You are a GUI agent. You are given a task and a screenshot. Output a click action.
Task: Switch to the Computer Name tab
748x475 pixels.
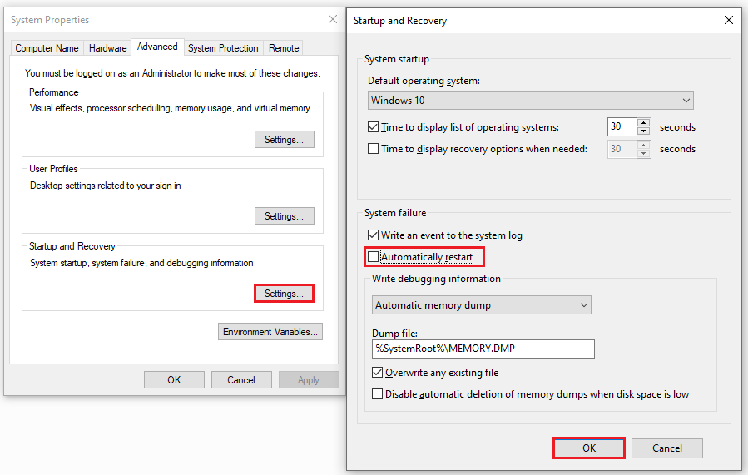pos(47,48)
